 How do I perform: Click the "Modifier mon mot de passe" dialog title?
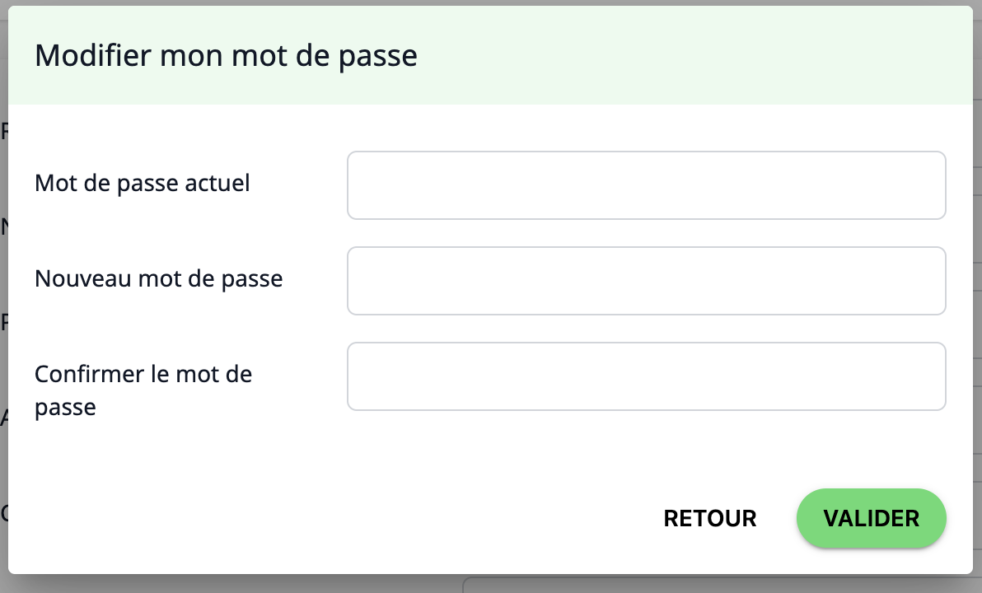click(226, 56)
